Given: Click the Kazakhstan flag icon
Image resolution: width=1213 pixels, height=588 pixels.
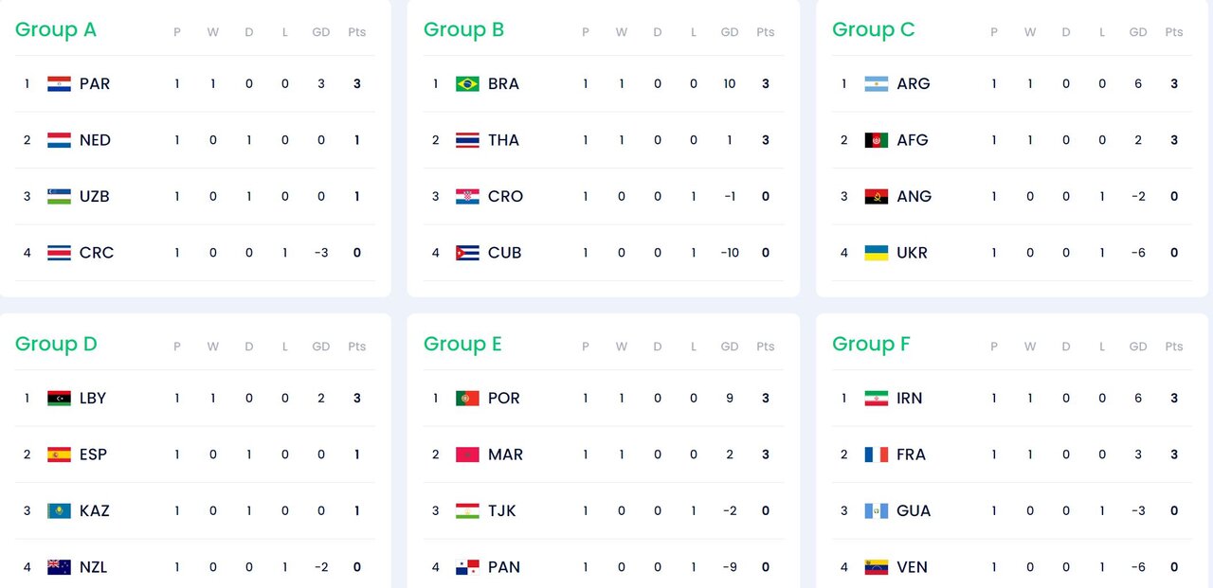Looking at the screenshot, I should tap(60, 511).
